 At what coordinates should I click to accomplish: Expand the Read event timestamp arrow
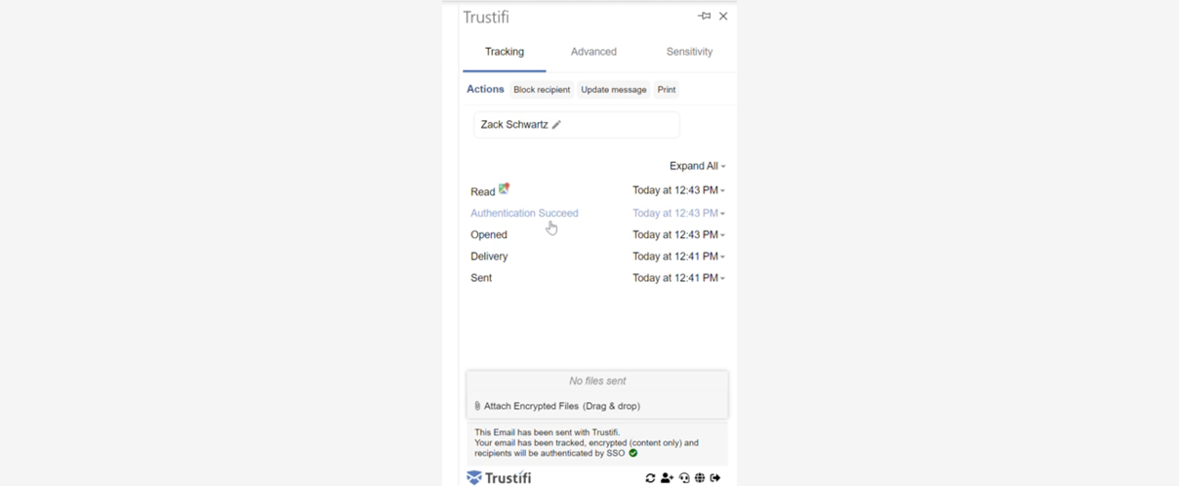click(722, 191)
